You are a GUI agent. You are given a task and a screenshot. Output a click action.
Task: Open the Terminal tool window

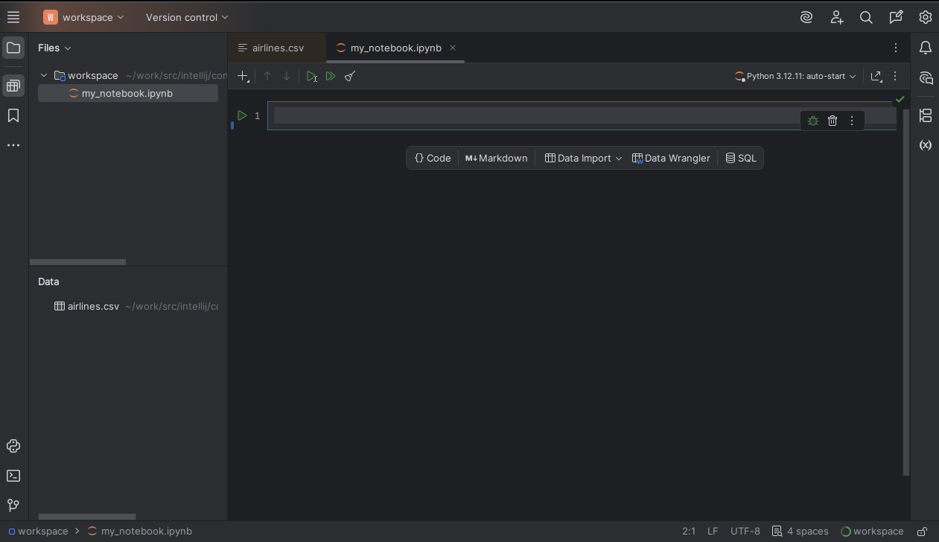coord(13,476)
